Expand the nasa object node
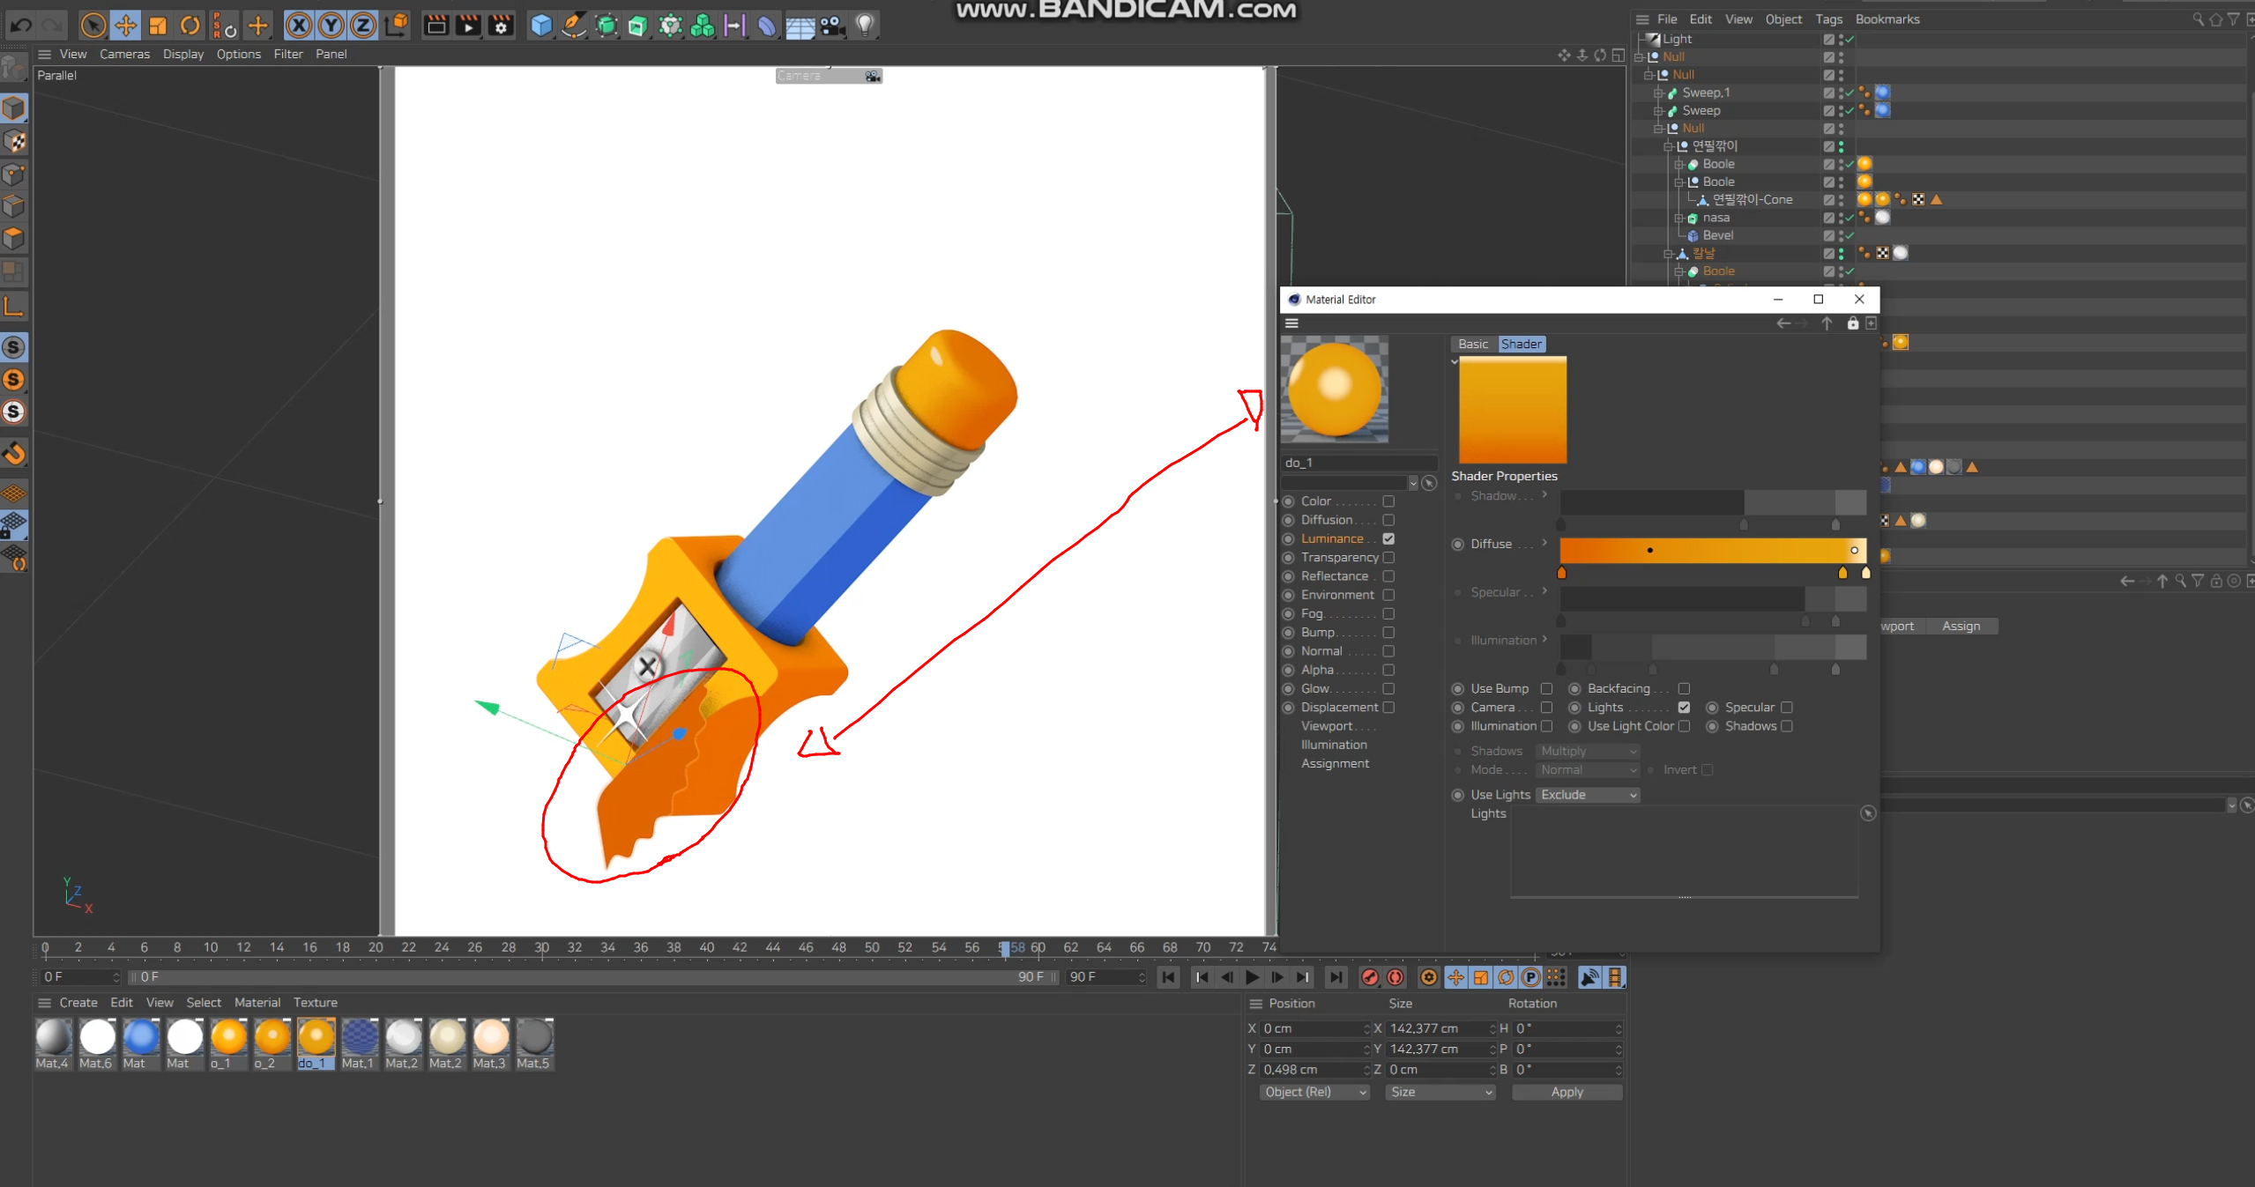 tap(1679, 218)
